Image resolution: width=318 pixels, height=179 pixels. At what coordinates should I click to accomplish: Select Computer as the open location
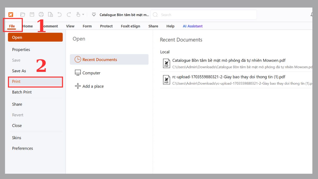pos(91,73)
